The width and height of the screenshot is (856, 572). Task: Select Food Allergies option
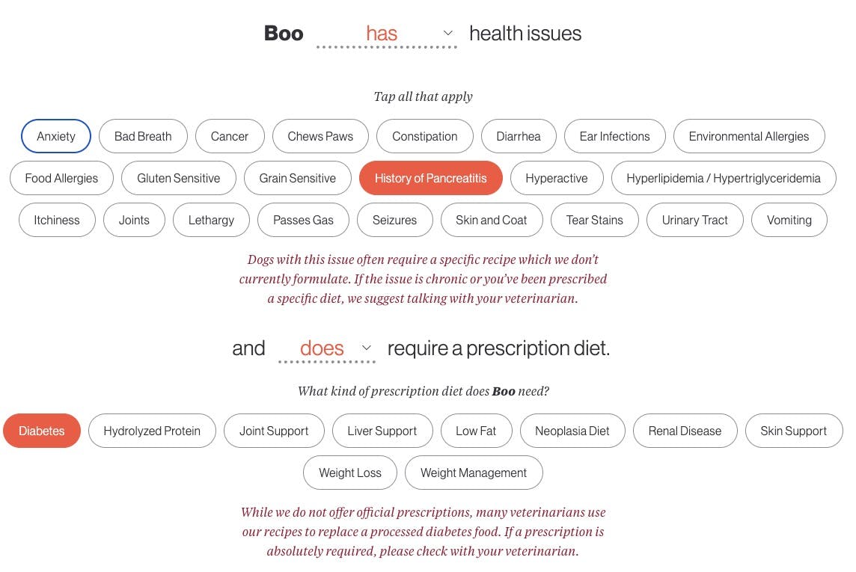pos(61,178)
